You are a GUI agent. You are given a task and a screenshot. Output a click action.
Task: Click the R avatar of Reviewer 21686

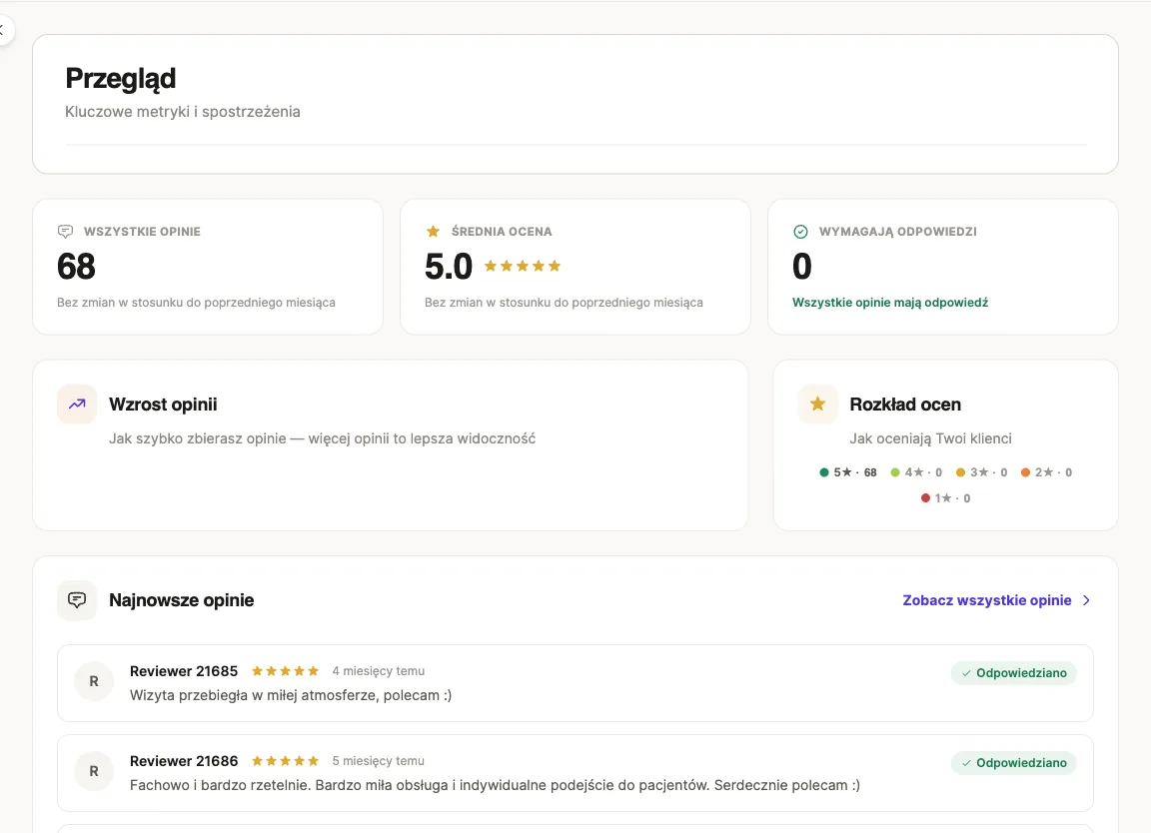pos(94,771)
